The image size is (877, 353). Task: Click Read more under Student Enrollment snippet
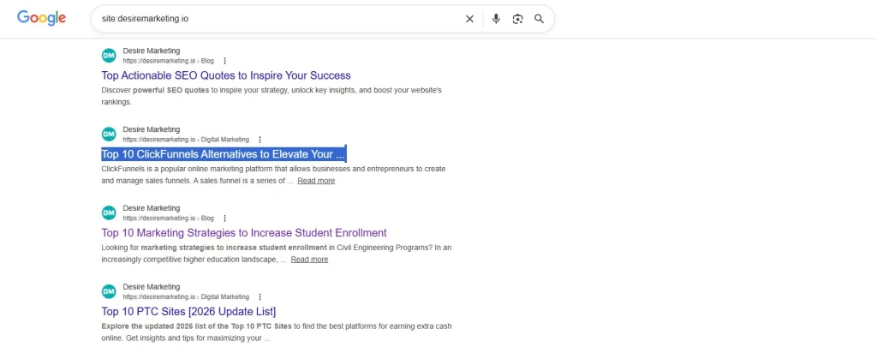coord(309,260)
